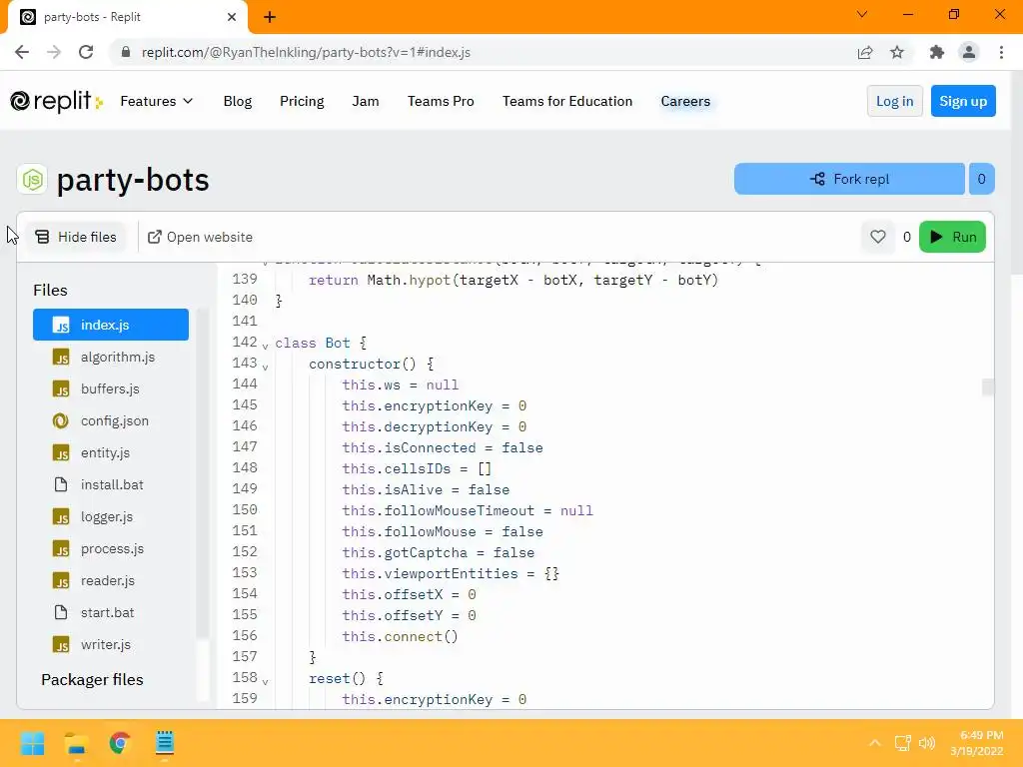Open entity.js file
The width and height of the screenshot is (1023, 767).
pyautogui.click(x=110, y=452)
